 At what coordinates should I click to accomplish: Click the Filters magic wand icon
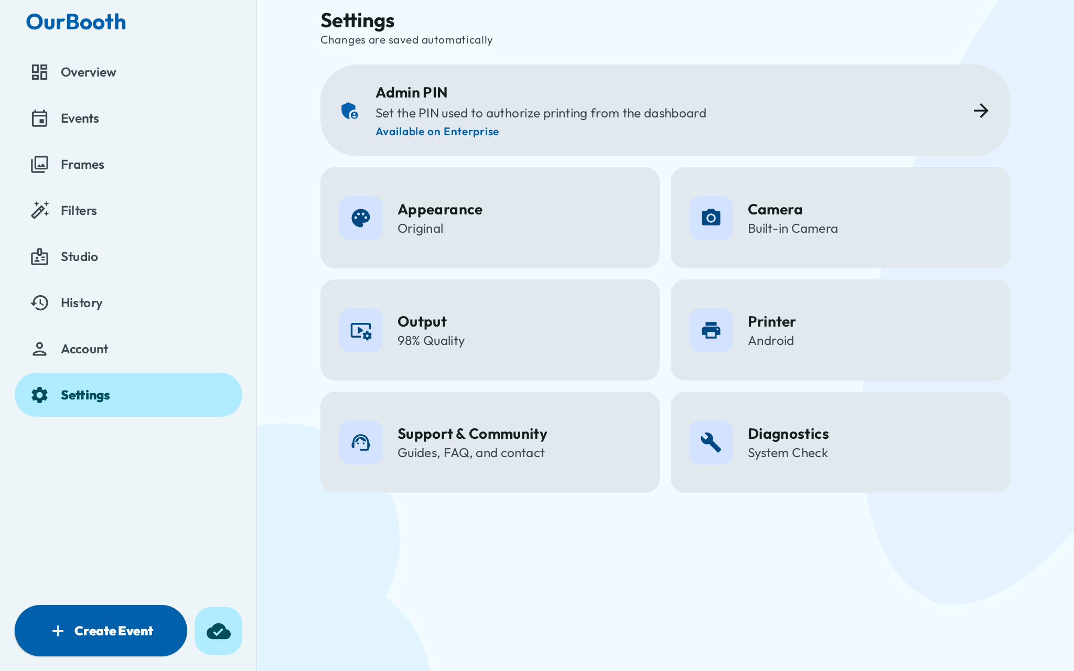39,210
